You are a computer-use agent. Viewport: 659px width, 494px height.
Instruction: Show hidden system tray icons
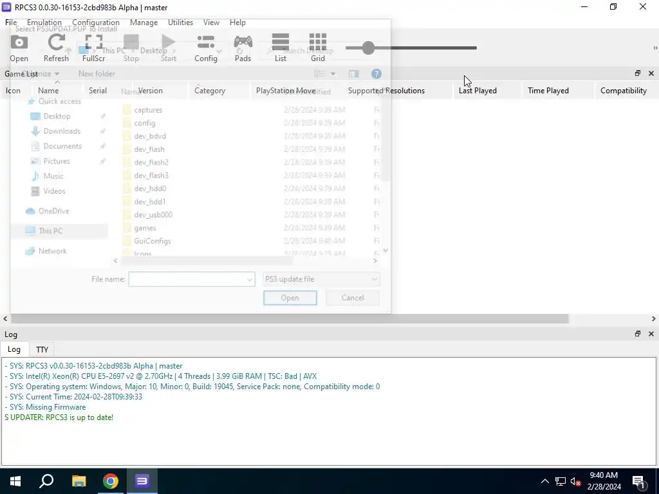pos(544,481)
